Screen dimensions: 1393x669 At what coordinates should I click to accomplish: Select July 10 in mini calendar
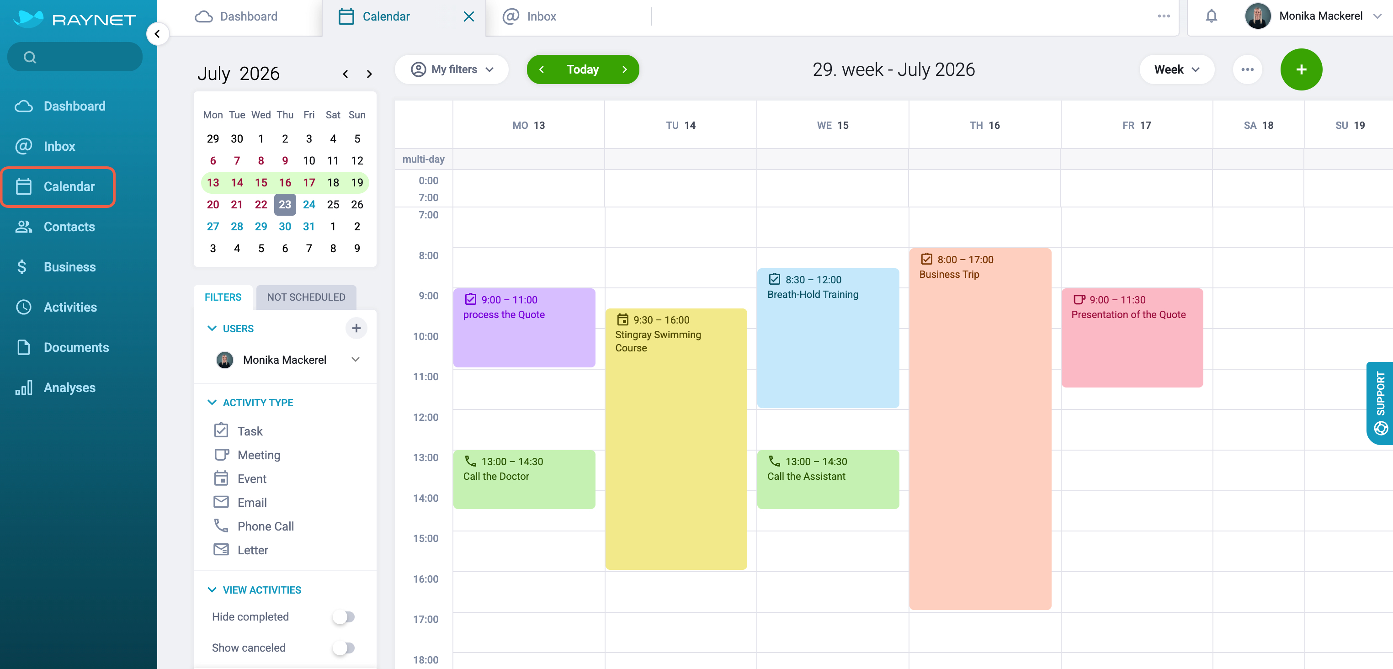pyautogui.click(x=309, y=161)
